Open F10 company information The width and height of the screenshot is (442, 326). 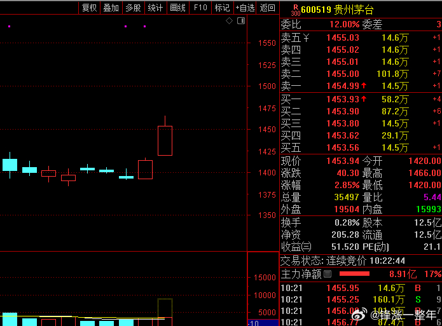[200, 8]
